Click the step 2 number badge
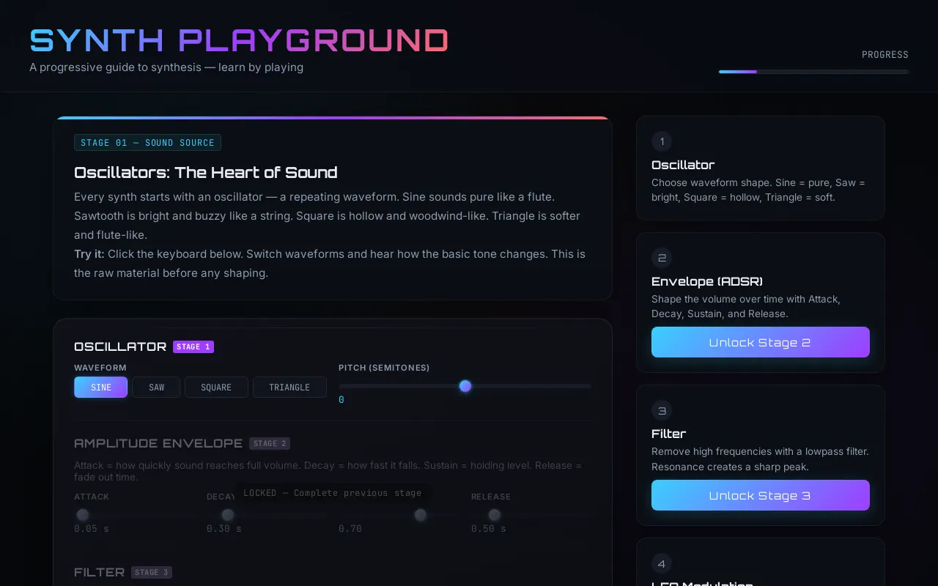Screen dimensions: 938x586 point(662,258)
